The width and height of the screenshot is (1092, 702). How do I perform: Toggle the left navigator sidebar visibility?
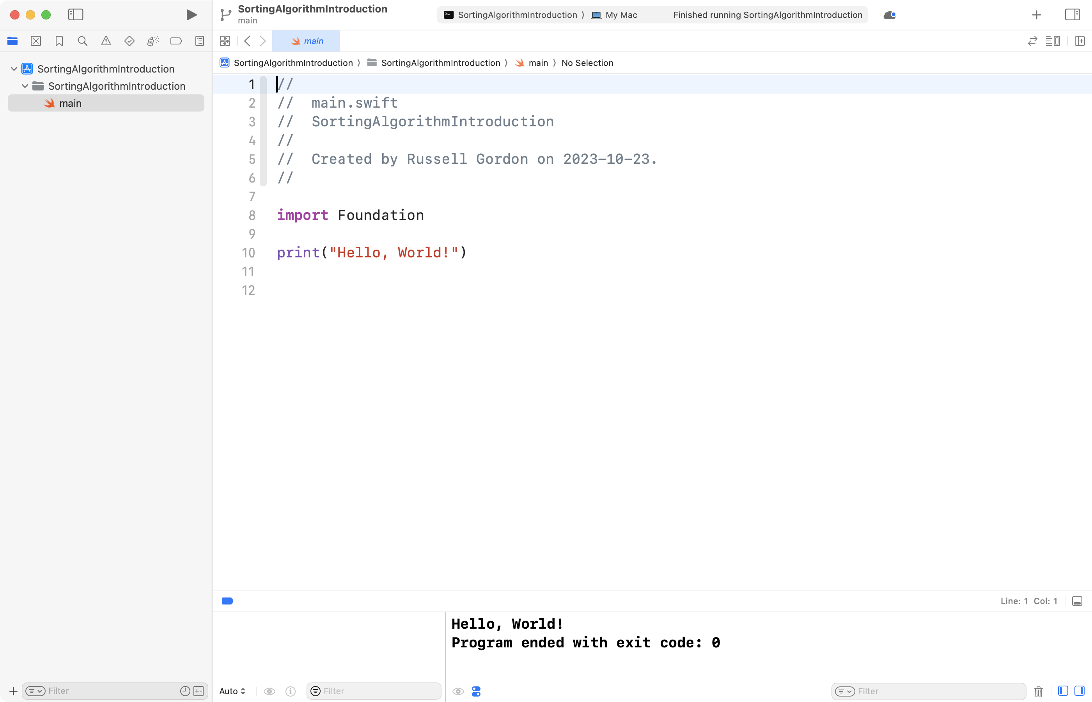(76, 14)
